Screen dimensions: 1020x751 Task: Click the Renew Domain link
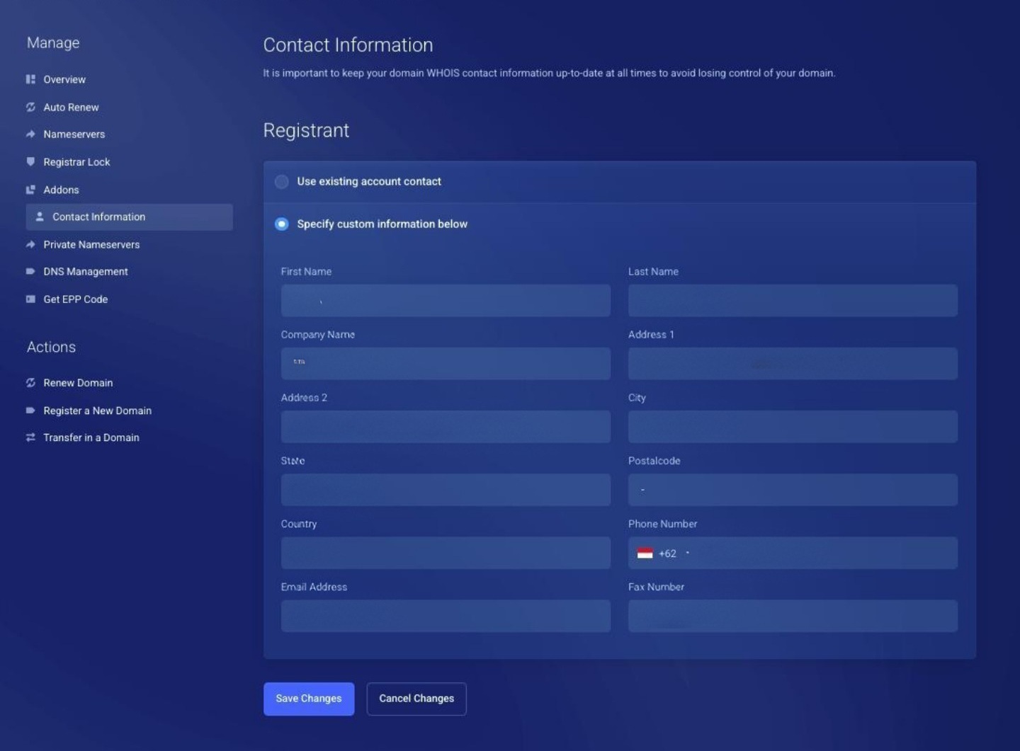point(78,382)
